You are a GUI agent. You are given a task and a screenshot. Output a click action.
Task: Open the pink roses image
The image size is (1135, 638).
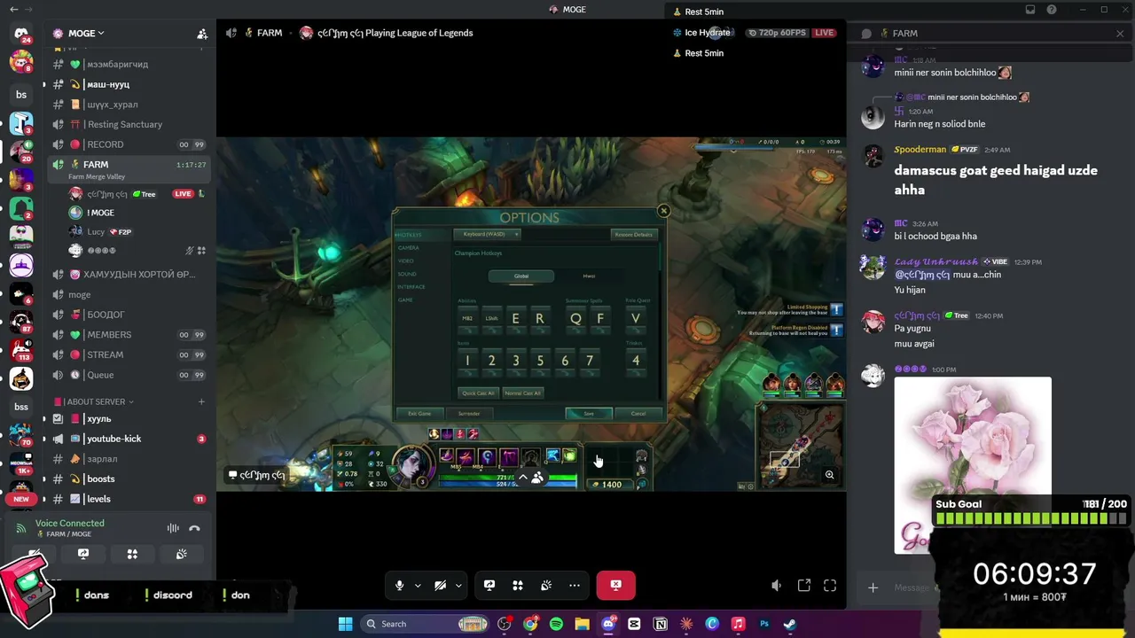(x=973, y=464)
